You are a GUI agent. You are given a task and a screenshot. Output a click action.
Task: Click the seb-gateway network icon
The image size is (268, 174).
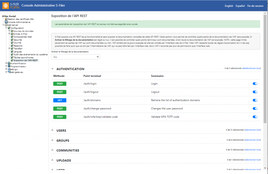pyautogui.click(x=9, y=72)
